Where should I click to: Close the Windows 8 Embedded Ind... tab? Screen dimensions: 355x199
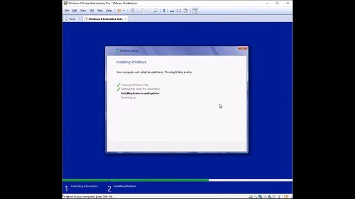pyautogui.click(x=125, y=19)
